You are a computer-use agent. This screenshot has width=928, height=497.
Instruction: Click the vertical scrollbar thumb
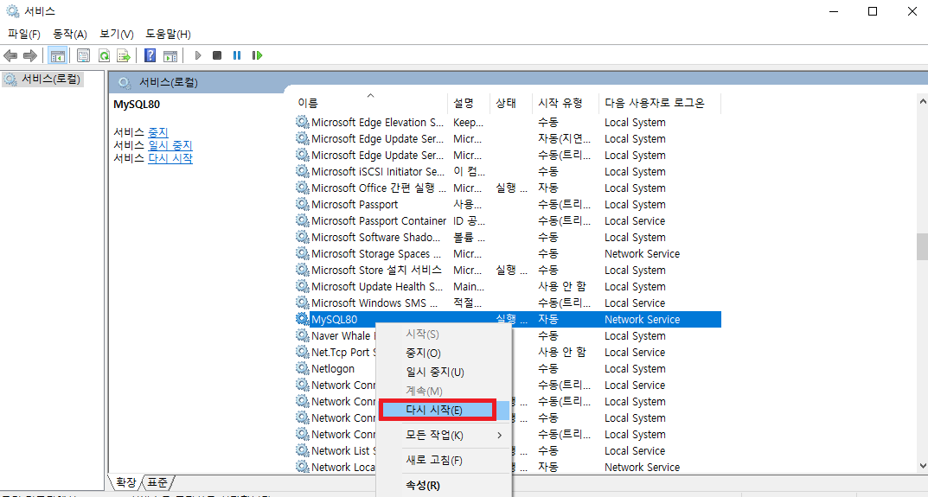[x=922, y=246]
